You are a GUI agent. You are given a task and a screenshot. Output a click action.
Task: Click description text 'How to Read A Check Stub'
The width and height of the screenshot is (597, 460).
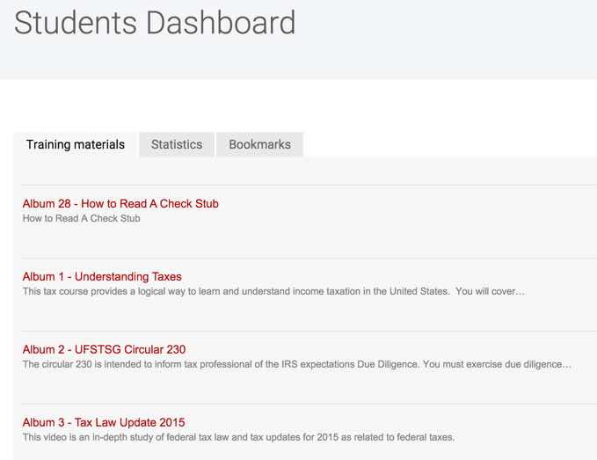click(82, 219)
